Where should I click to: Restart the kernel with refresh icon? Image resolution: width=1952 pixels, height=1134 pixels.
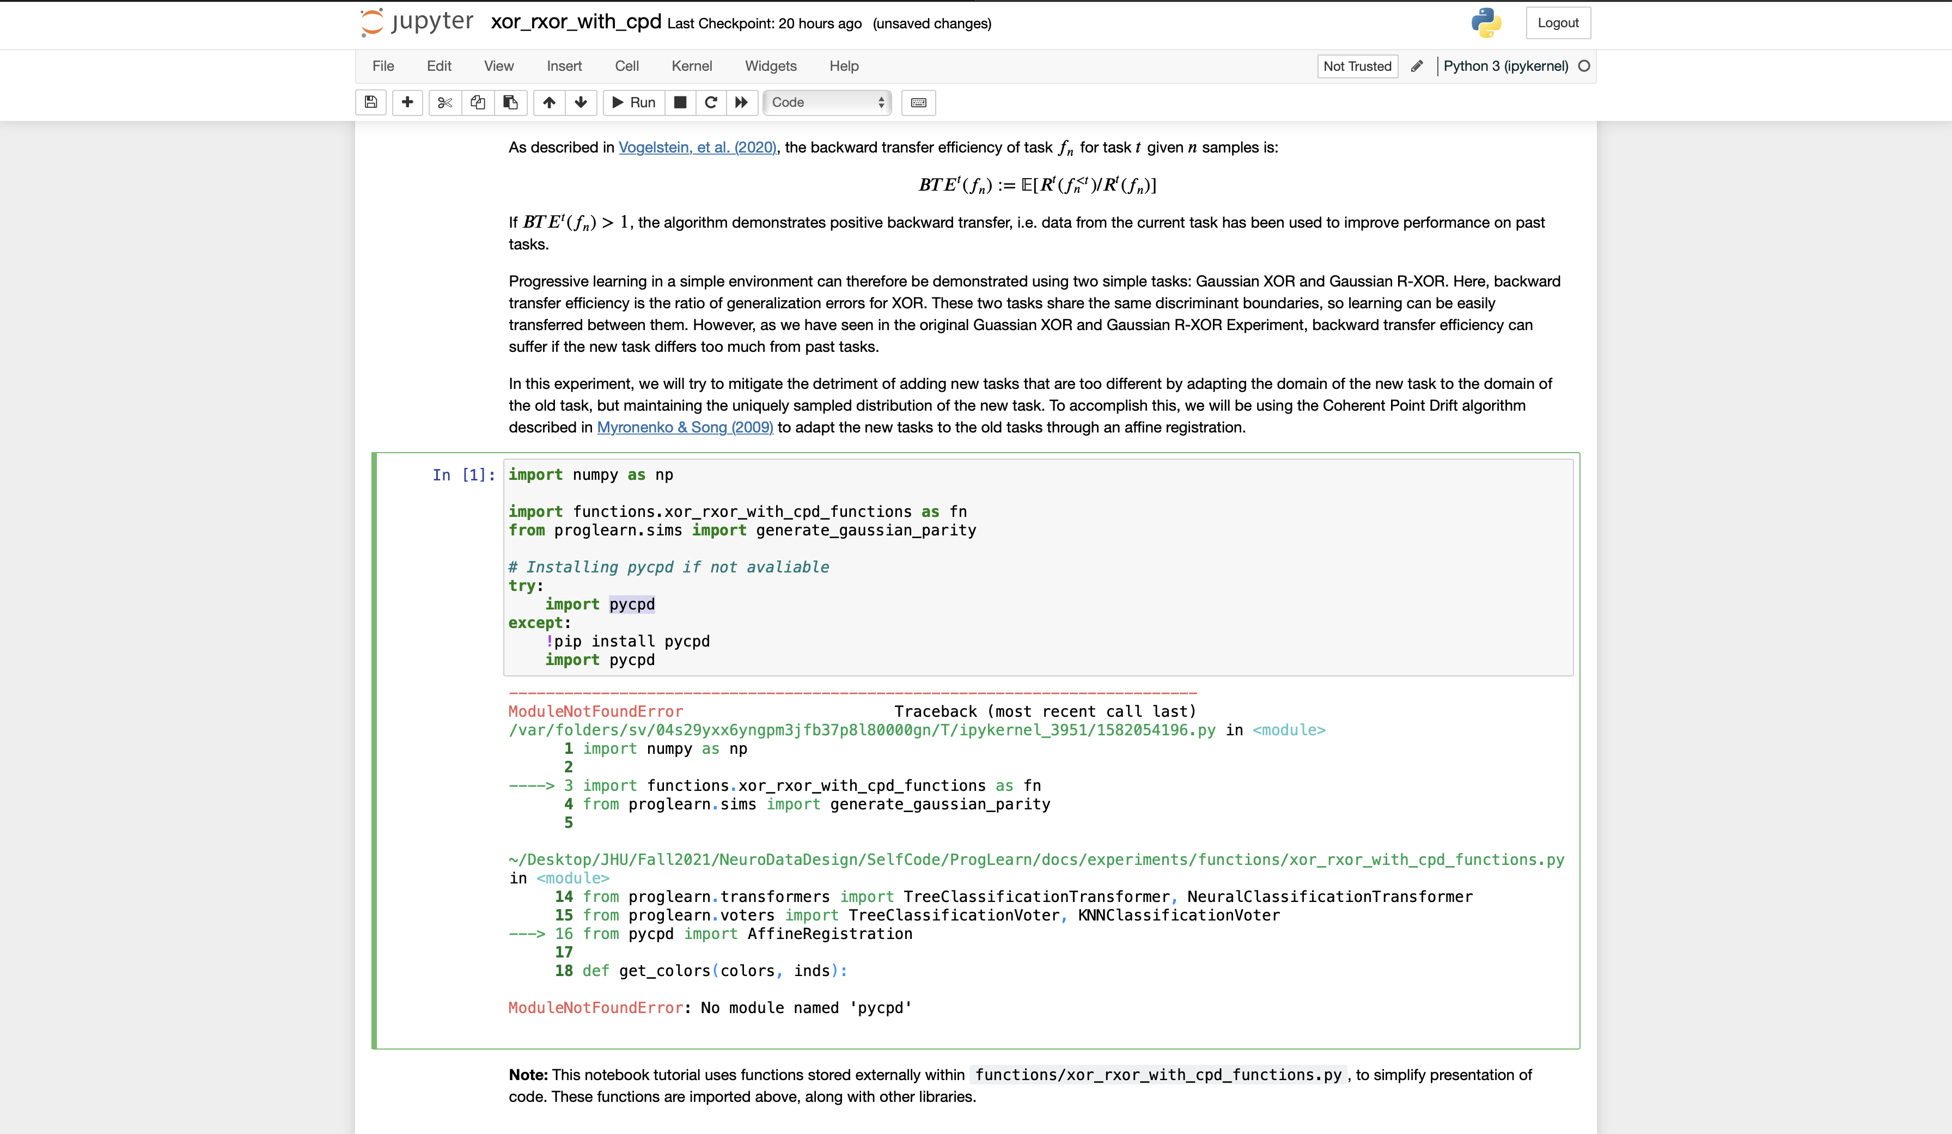pos(710,102)
